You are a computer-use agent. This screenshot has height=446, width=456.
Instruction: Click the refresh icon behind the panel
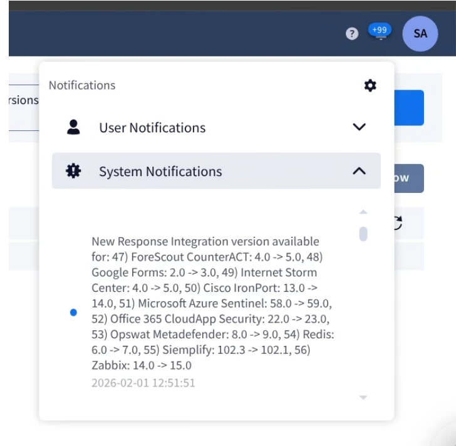pos(398,223)
